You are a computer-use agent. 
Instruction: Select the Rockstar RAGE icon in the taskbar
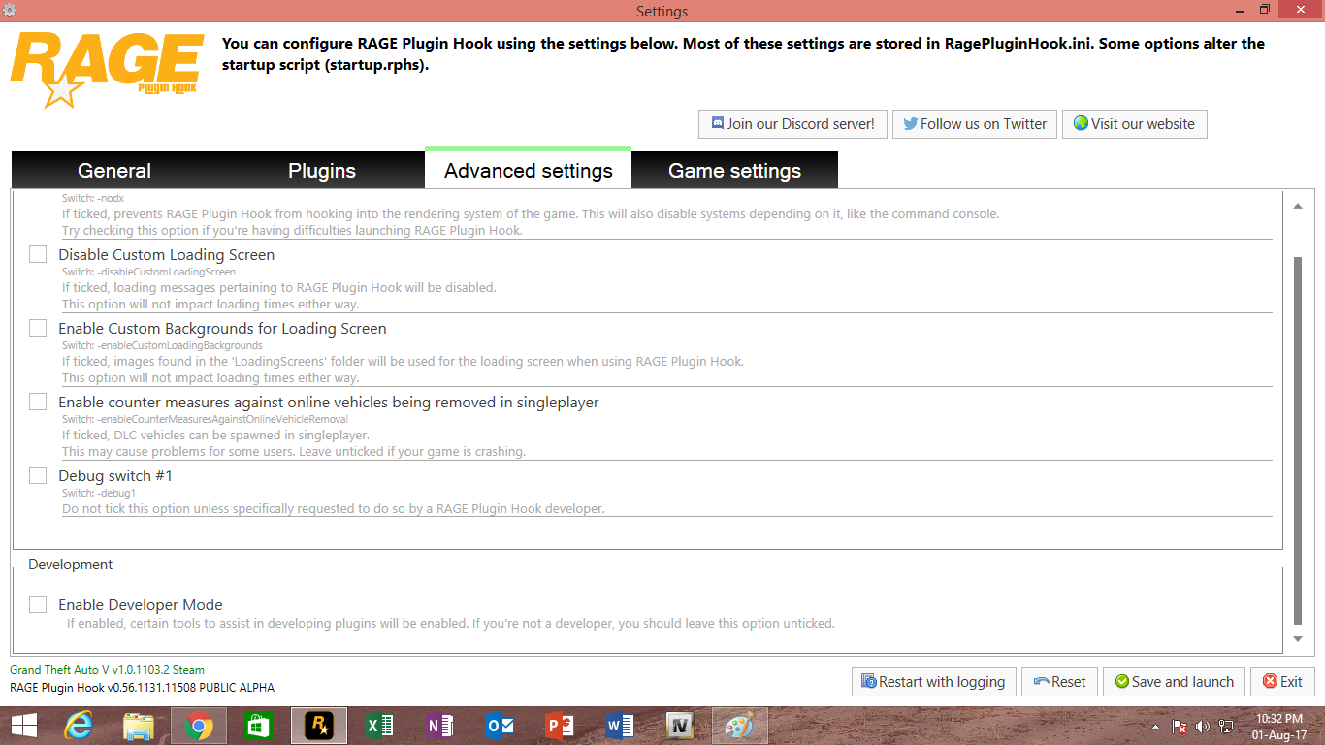click(319, 726)
